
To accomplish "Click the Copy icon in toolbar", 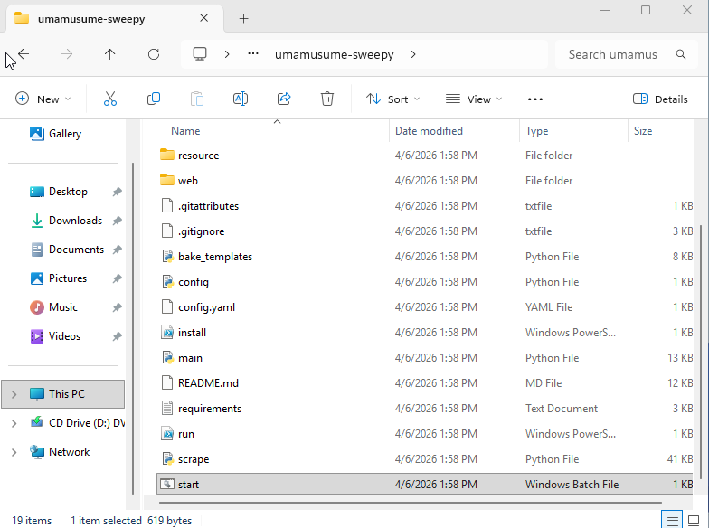I will [154, 99].
